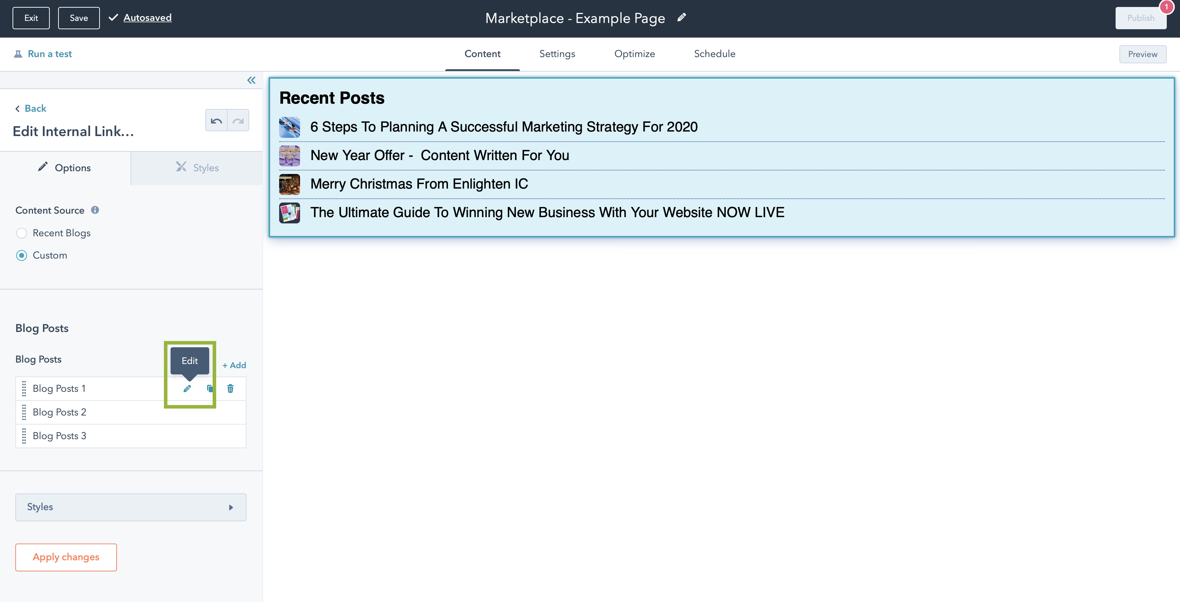The height and width of the screenshot is (602, 1180).
Task: Click the Apply changes button
Action: coord(66,557)
